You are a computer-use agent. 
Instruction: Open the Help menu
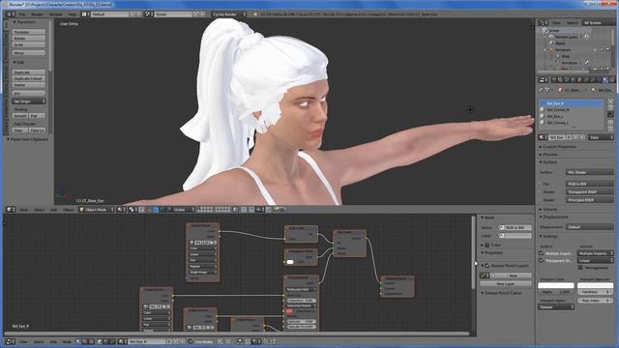point(73,14)
